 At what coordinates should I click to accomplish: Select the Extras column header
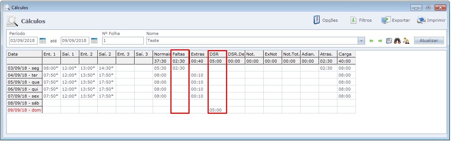tap(199, 54)
